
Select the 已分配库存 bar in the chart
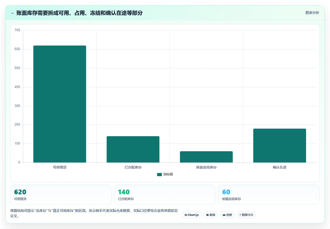pyautogui.click(x=133, y=149)
